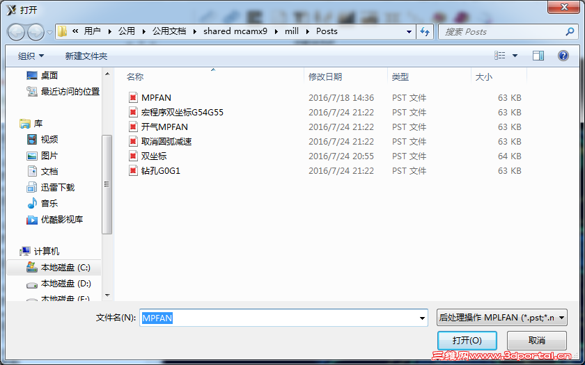Toggle the preview pane icon

point(538,56)
